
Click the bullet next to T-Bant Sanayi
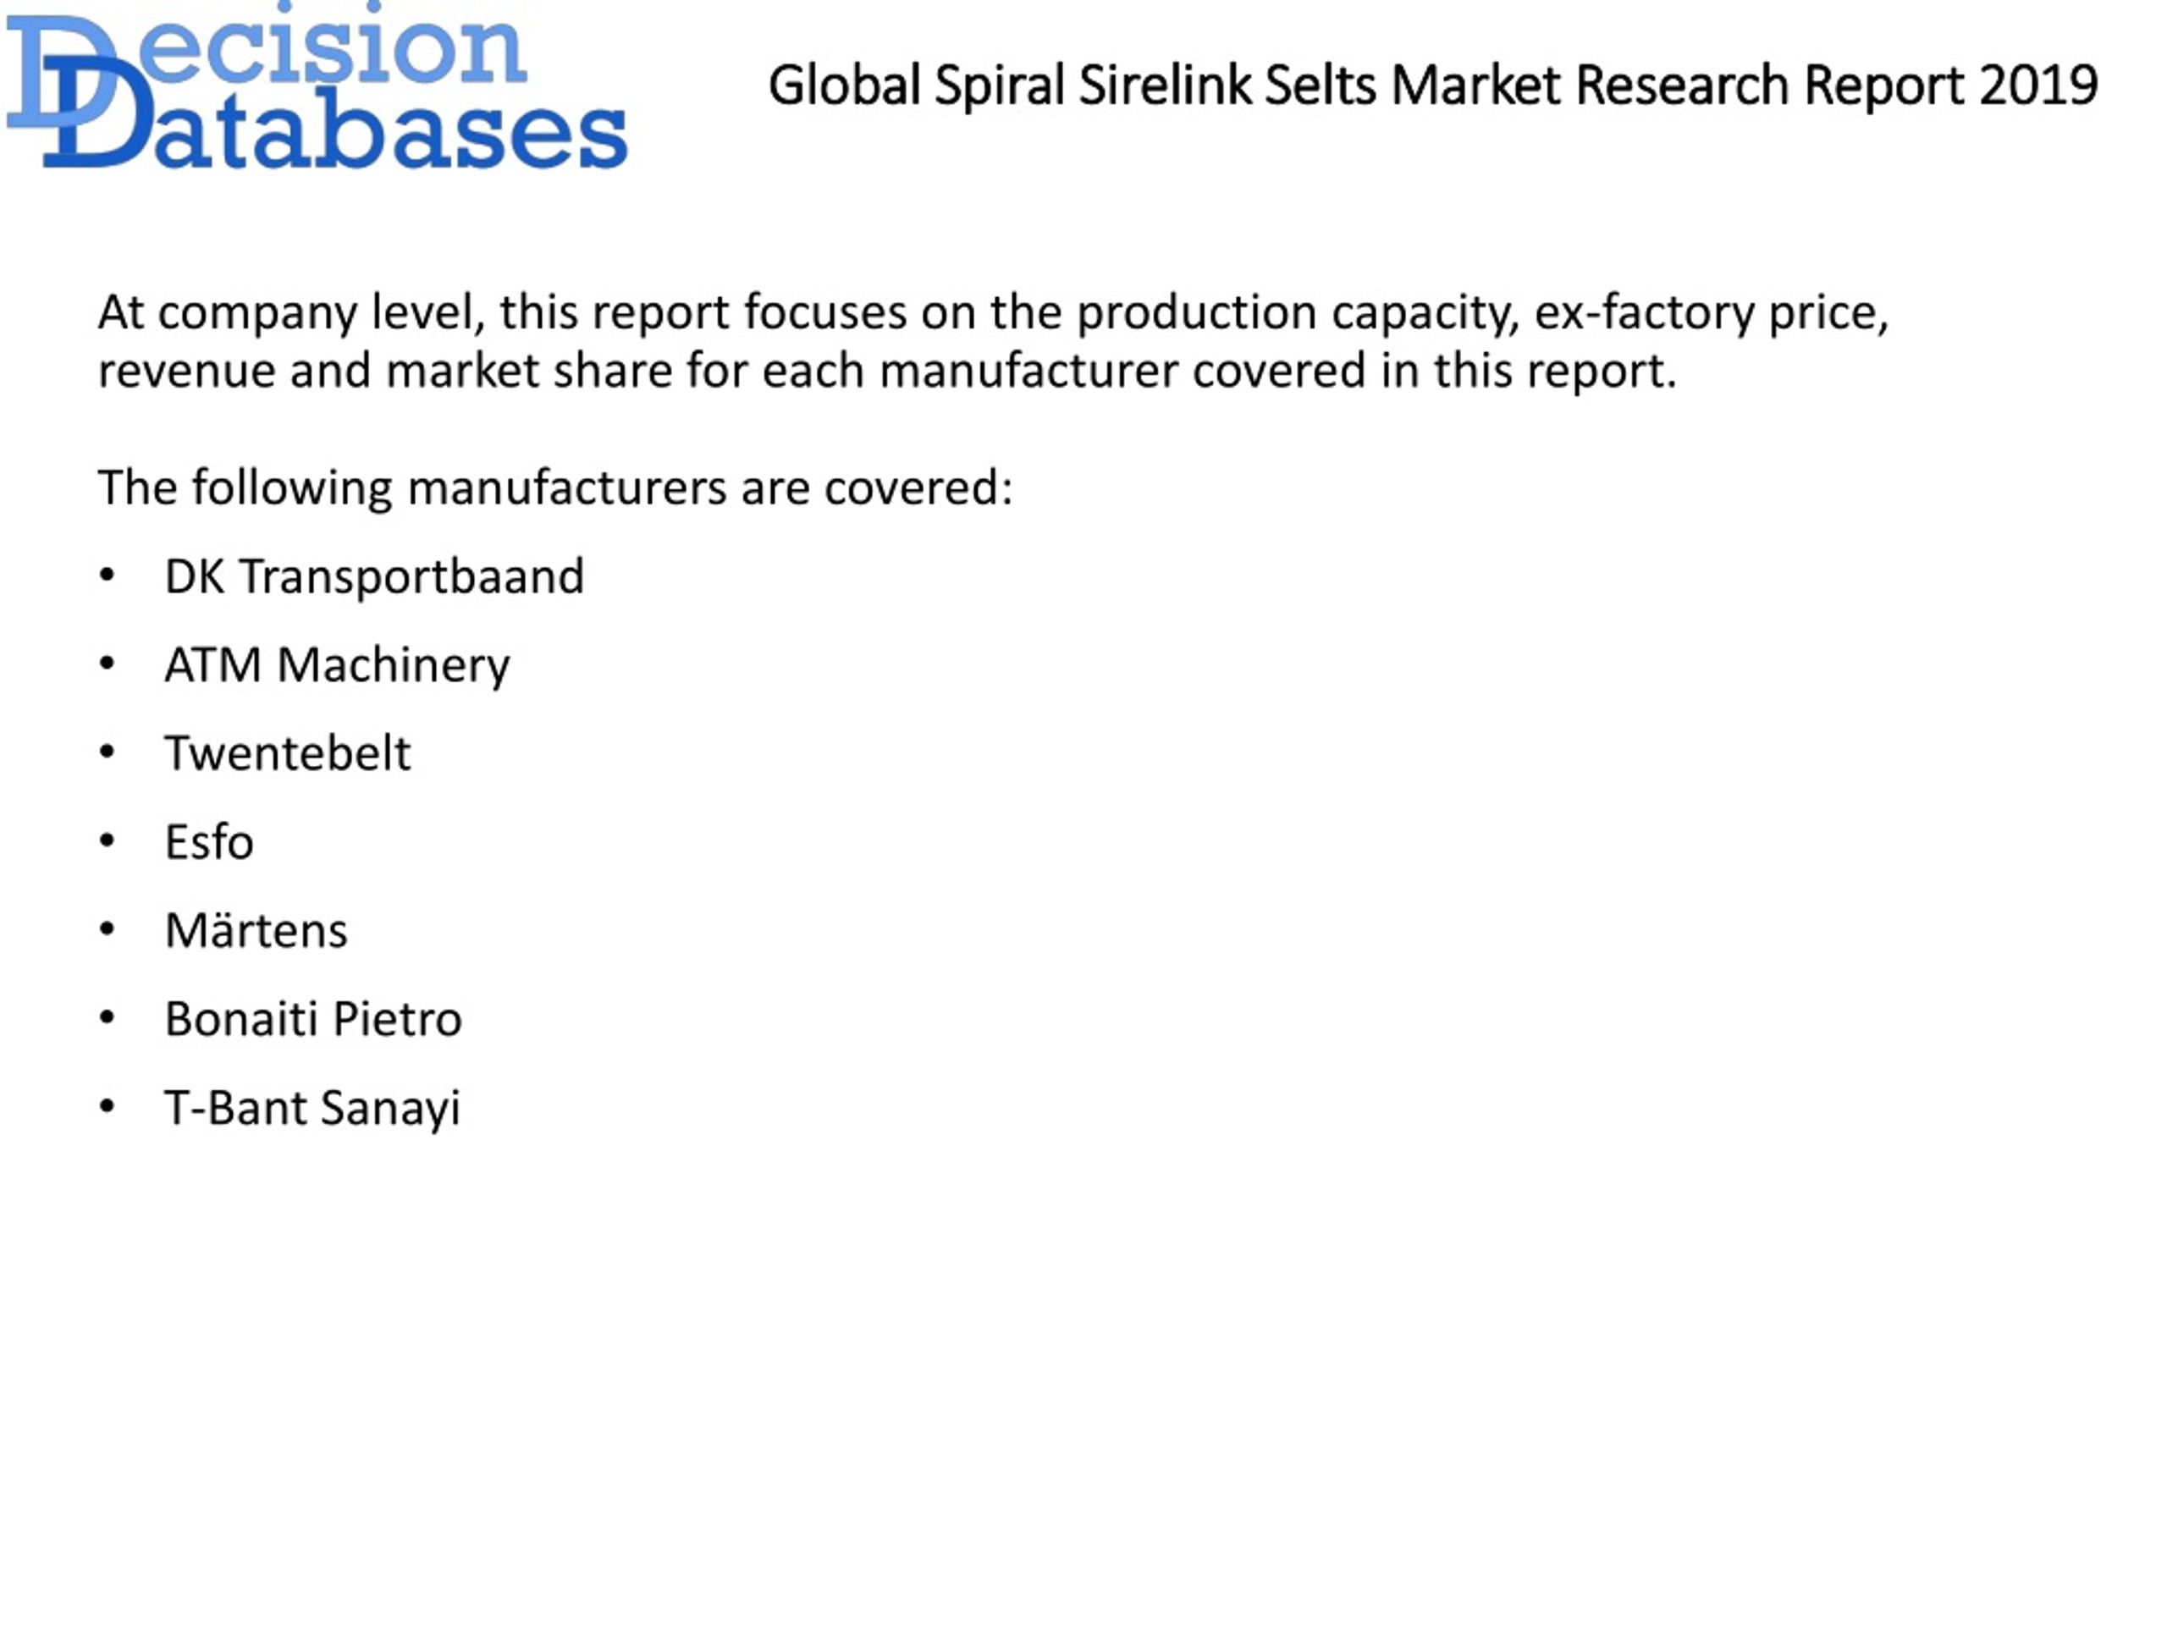[x=108, y=1107]
